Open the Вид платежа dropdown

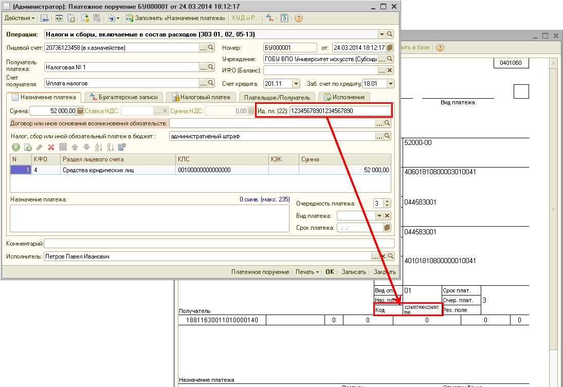click(379, 216)
